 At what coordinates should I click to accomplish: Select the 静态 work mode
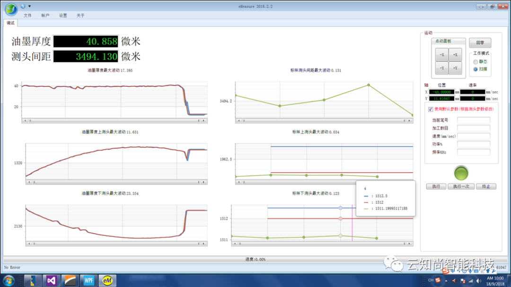coord(476,61)
